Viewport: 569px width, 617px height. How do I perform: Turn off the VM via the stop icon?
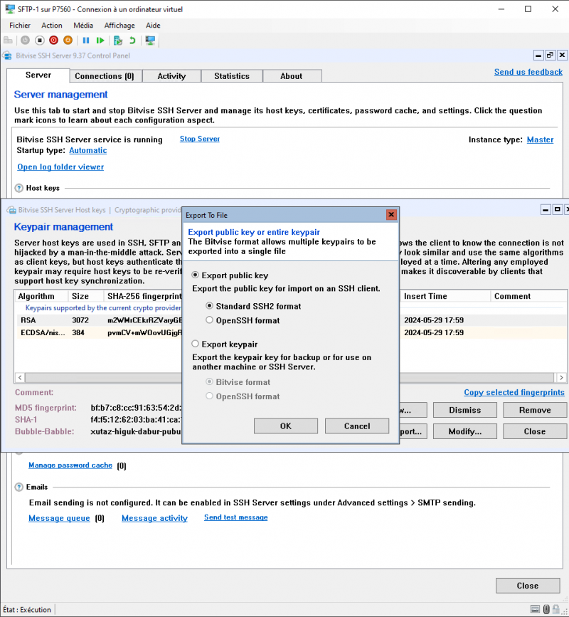(39, 41)
